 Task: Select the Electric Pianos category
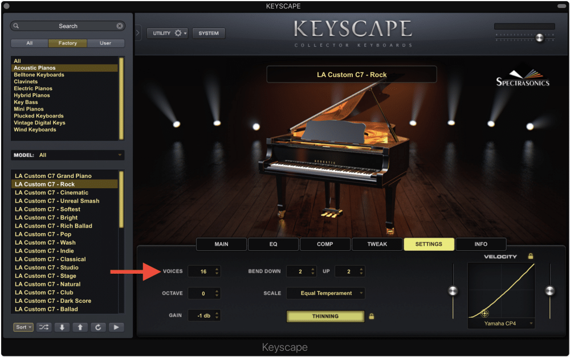pos(64,88)
